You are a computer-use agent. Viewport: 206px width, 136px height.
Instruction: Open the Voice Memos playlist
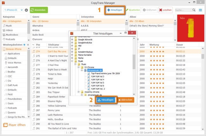[x=15, y=63]
